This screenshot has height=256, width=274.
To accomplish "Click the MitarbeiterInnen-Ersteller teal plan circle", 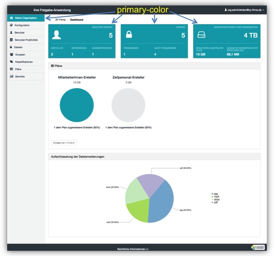I will (77, 105).
